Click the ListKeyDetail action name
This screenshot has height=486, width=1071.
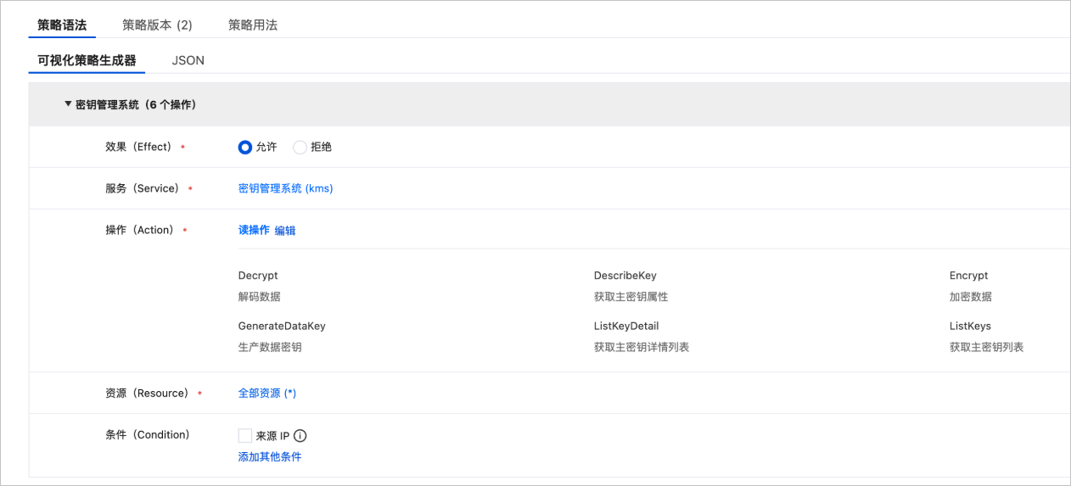click(x=626, y=326)
